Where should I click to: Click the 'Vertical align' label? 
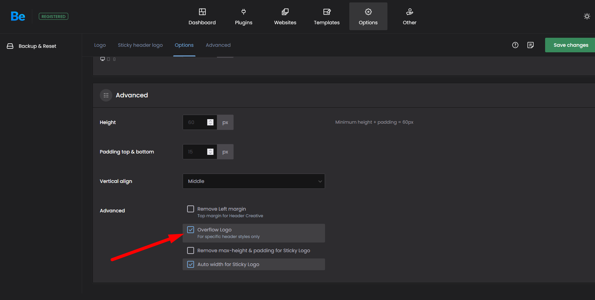[x=116, y=181]
